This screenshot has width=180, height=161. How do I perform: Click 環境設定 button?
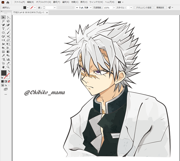[160, 8]
